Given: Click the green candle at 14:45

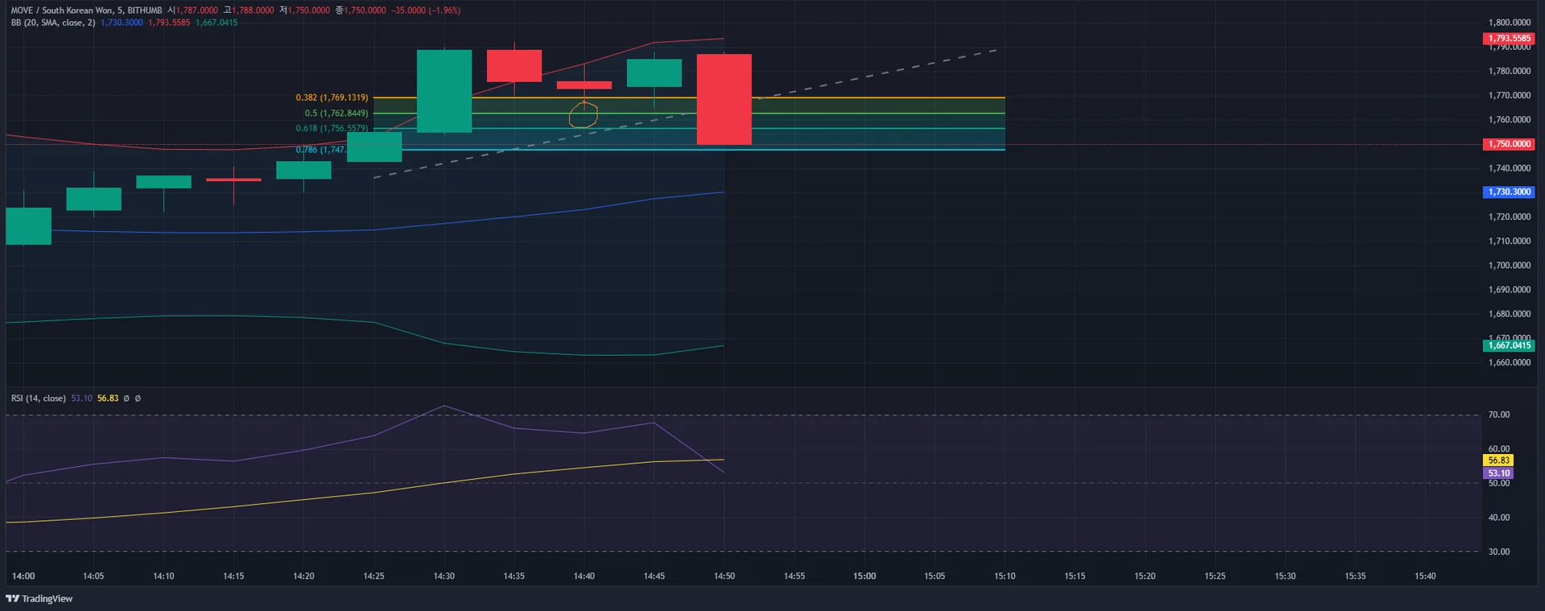Looking at the screenshot, I should point(654,73).
